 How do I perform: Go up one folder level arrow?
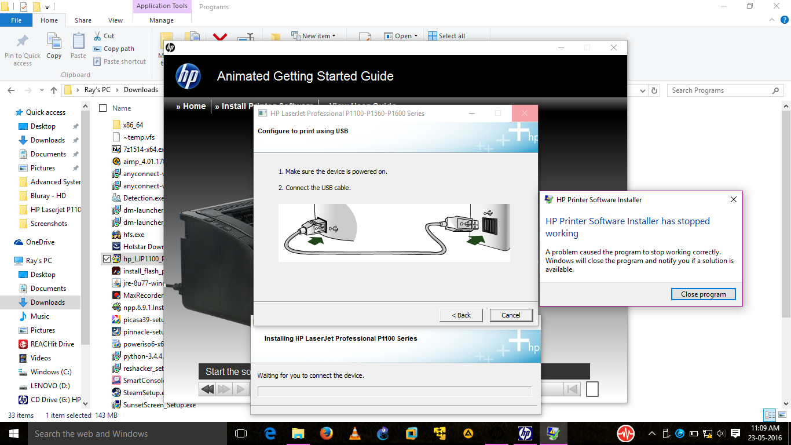click(x=54, y=90)
